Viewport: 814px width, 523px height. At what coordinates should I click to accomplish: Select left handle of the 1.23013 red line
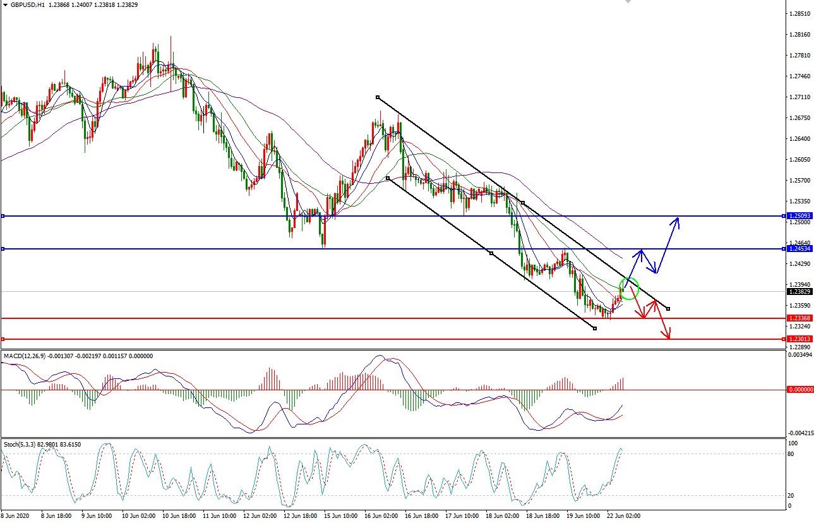[3, 339]
